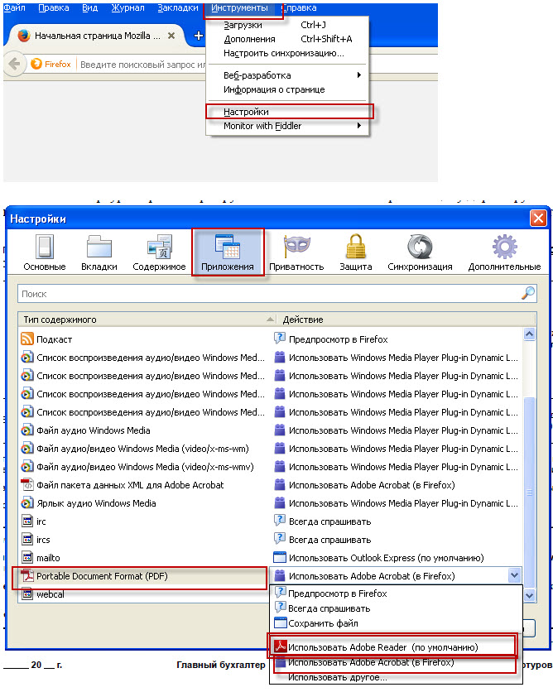This screenshot has width=553, height=692.
Task: Click the magnifier icon in Поиск field
Action: [x=528, y=293]
